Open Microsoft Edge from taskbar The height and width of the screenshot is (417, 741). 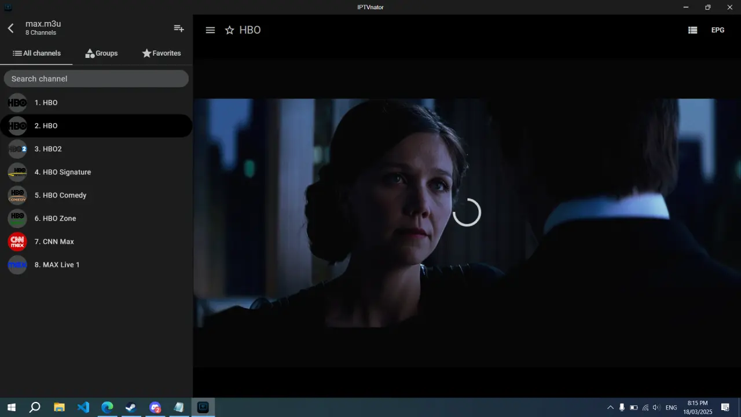point(107,407)
